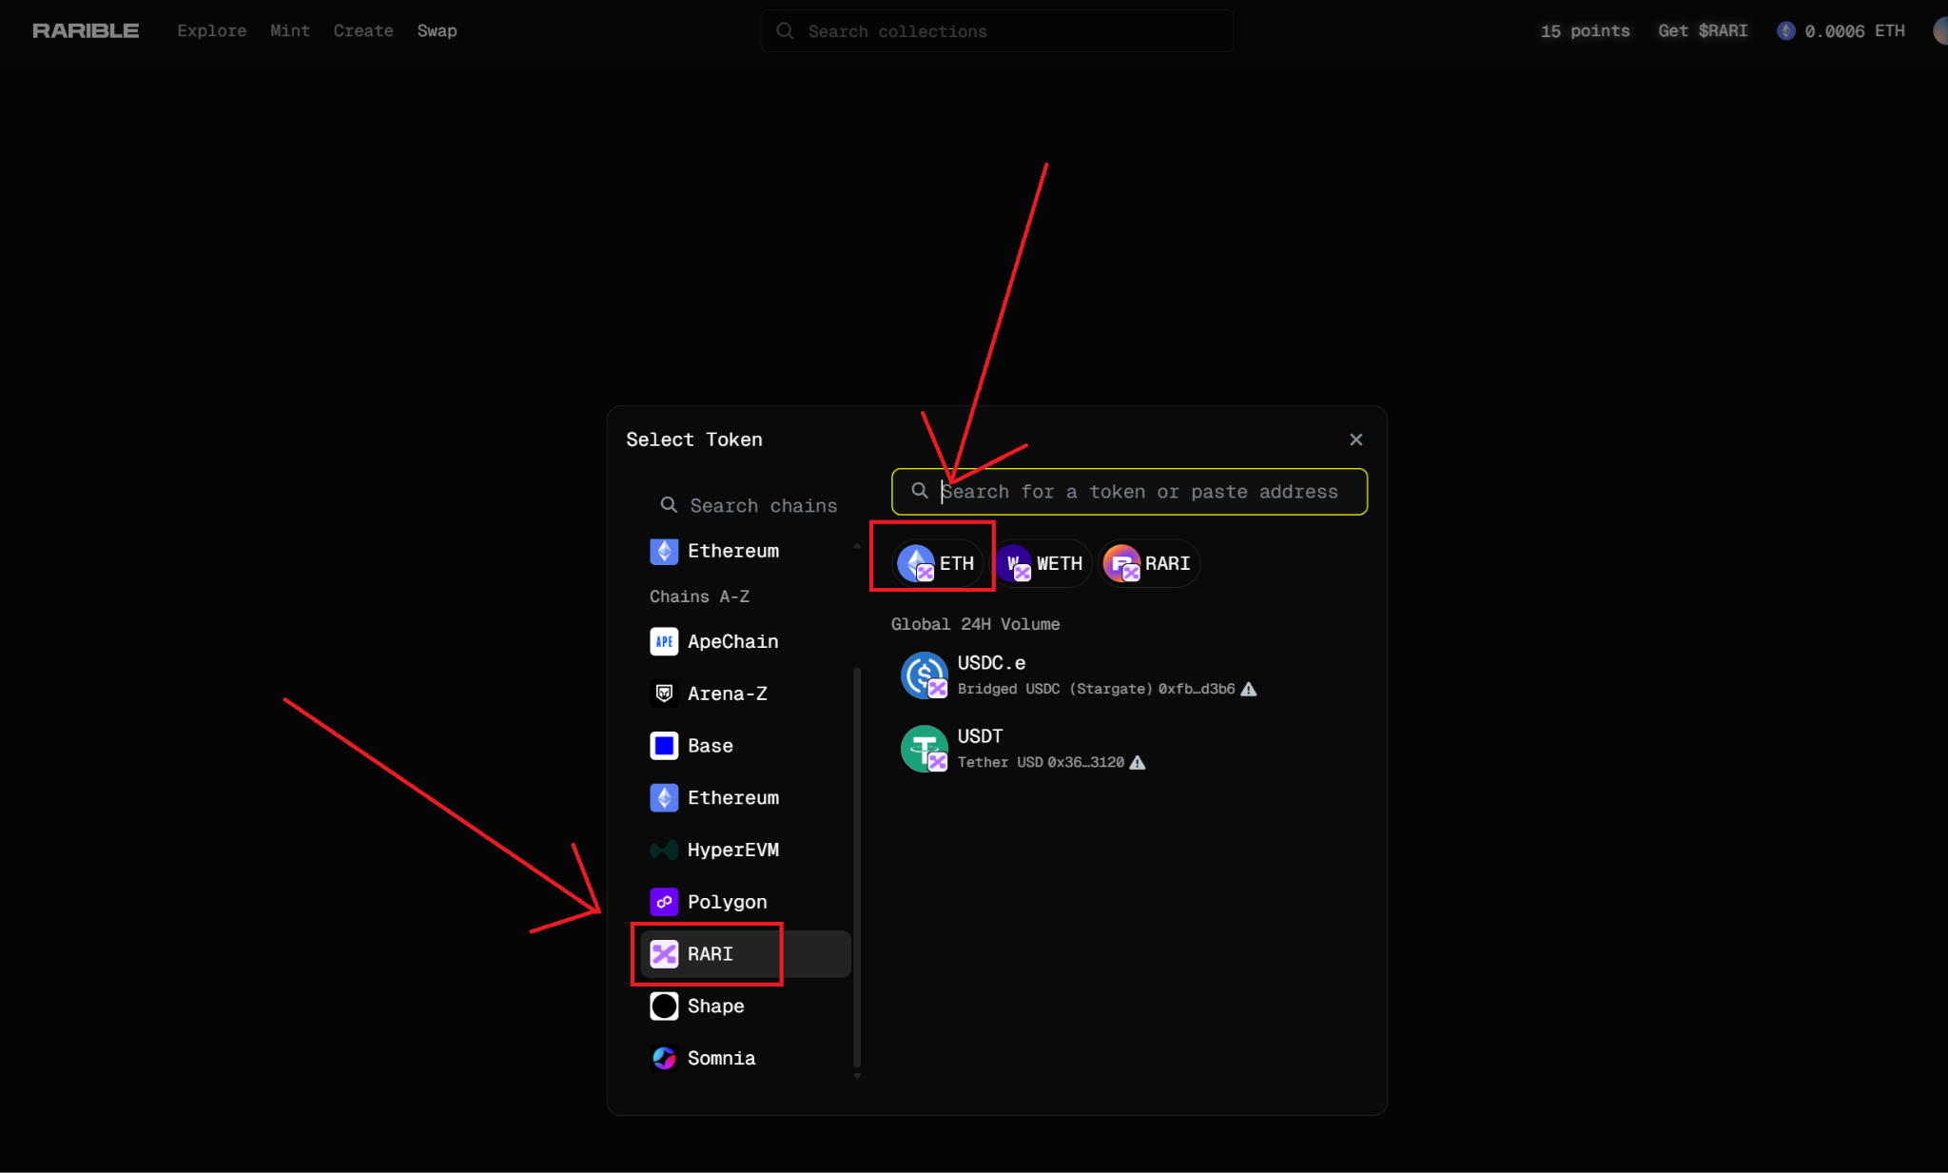Select the RARI chain entry
The width and height of the screenshot is (1948, 1173).
pos(710,953)
